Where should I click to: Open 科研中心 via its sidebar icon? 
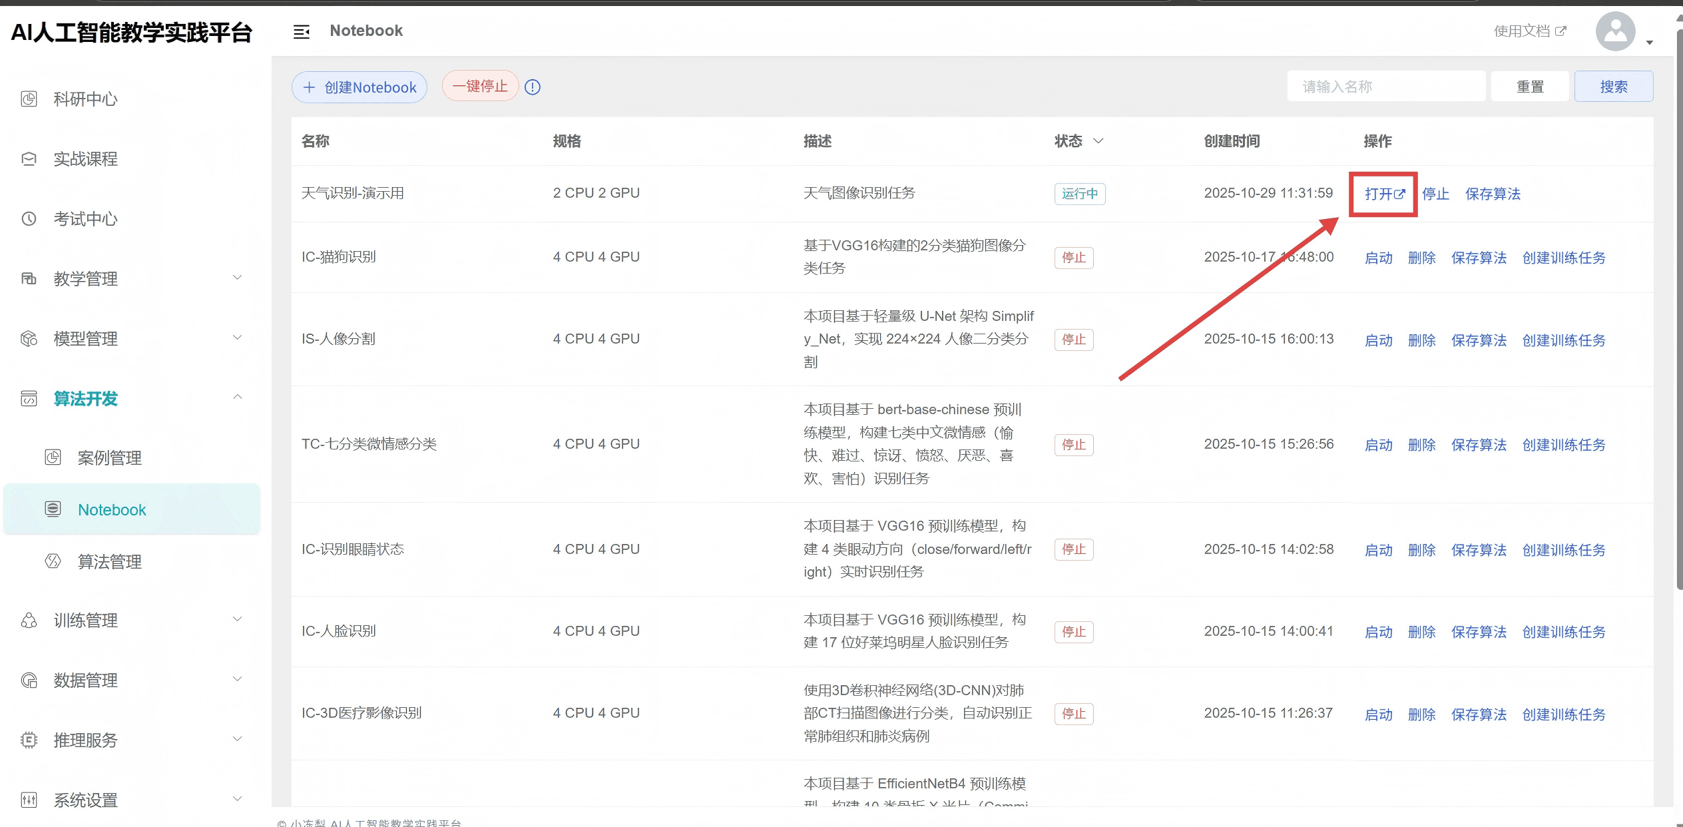tap(29, 99)
